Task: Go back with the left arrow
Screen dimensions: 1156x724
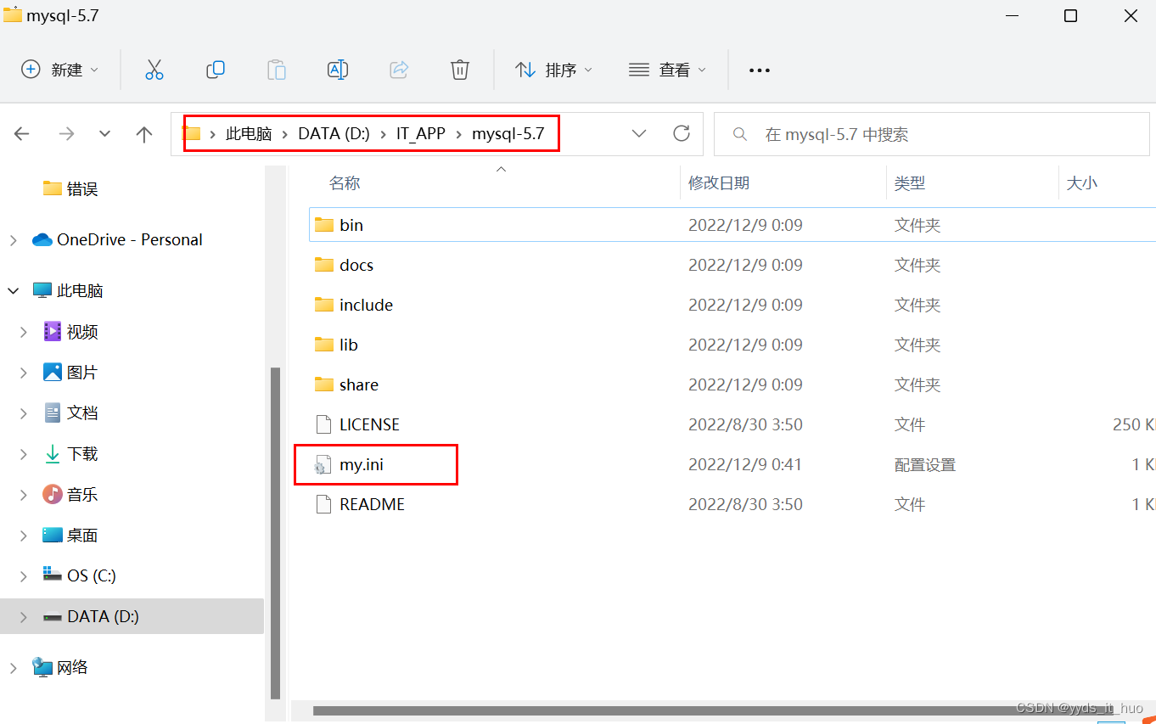Action: (22, 134)
